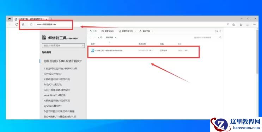The height and width of the screenshot is (132, 262).
Task: Click the 应用程序 type cell
Action: point(163,50)
